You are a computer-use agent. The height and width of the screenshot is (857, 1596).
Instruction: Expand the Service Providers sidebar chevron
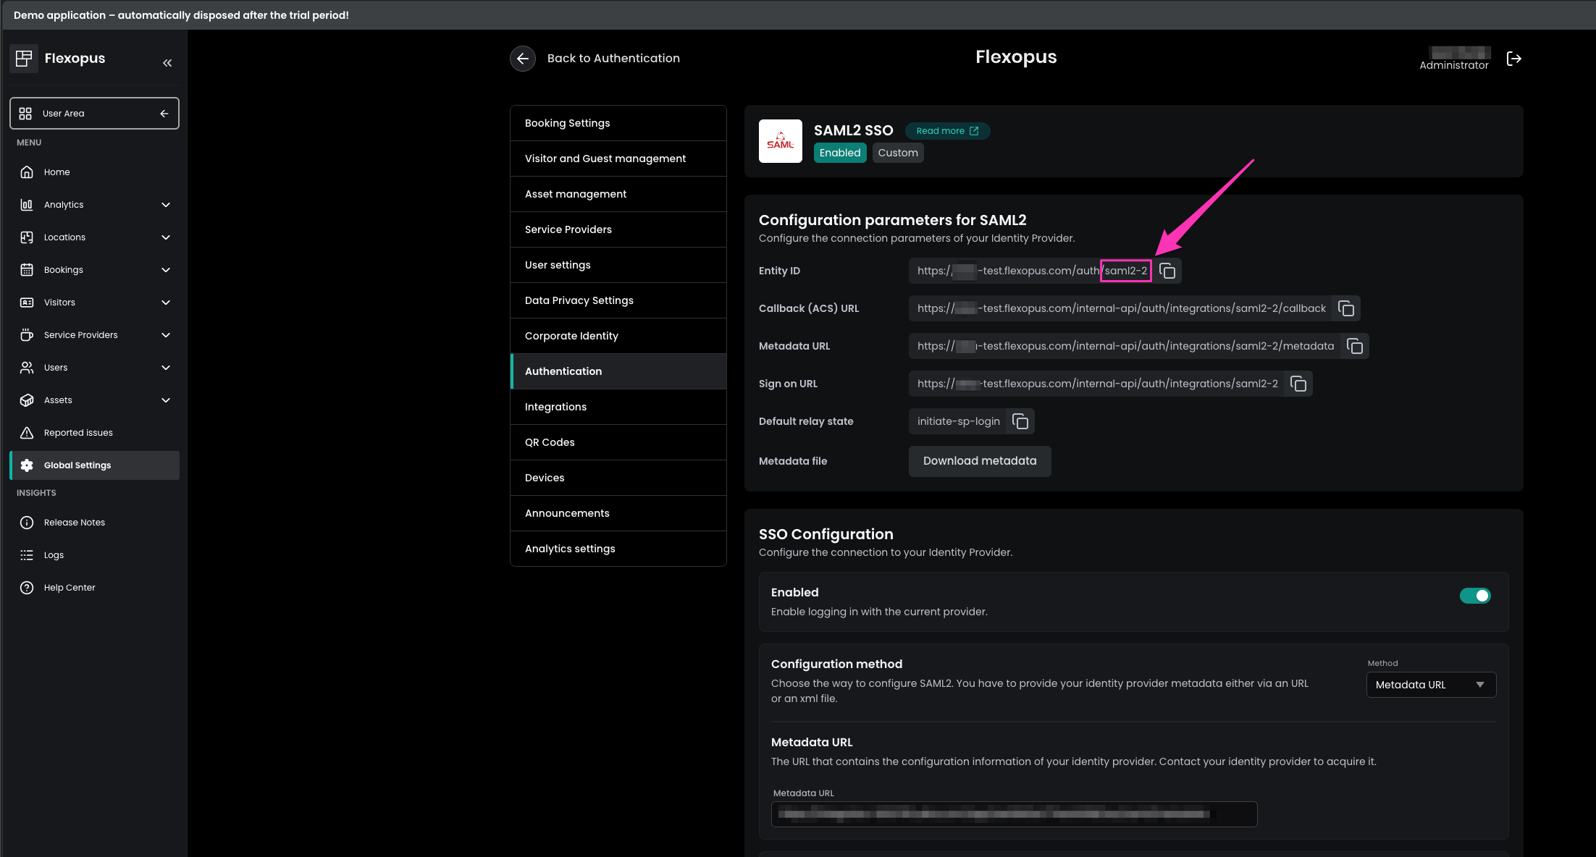coord(166,335)
